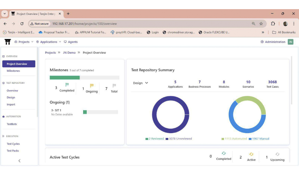
Task: Click the Not secure warning badge
Action: (x=40, y=24)
